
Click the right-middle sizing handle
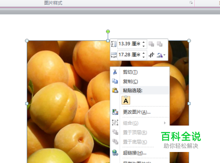click(x=189, y=104)
